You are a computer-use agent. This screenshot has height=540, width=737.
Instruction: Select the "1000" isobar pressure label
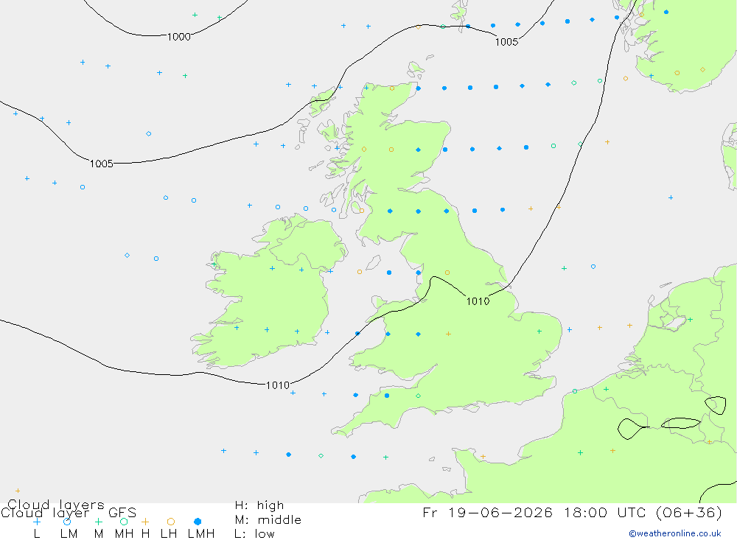178,37
